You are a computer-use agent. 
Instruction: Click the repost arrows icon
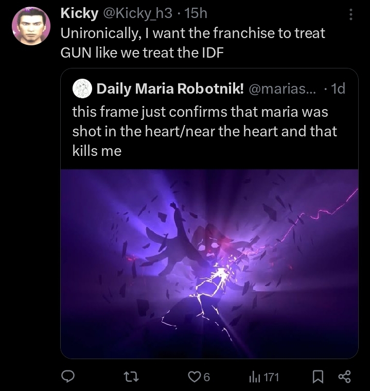(132, 377)
